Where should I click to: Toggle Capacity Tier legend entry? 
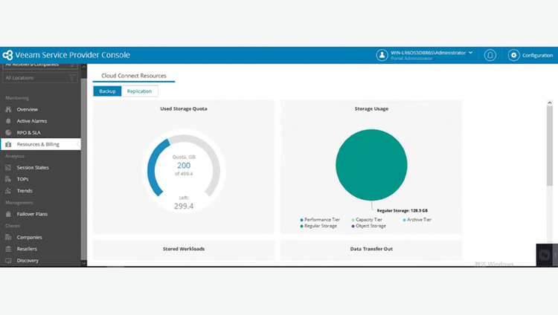point(367,220)
